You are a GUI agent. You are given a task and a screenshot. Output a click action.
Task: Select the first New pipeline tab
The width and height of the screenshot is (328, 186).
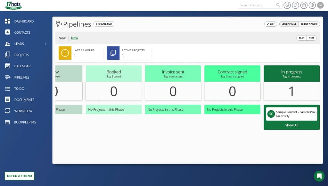pos(62,38)
